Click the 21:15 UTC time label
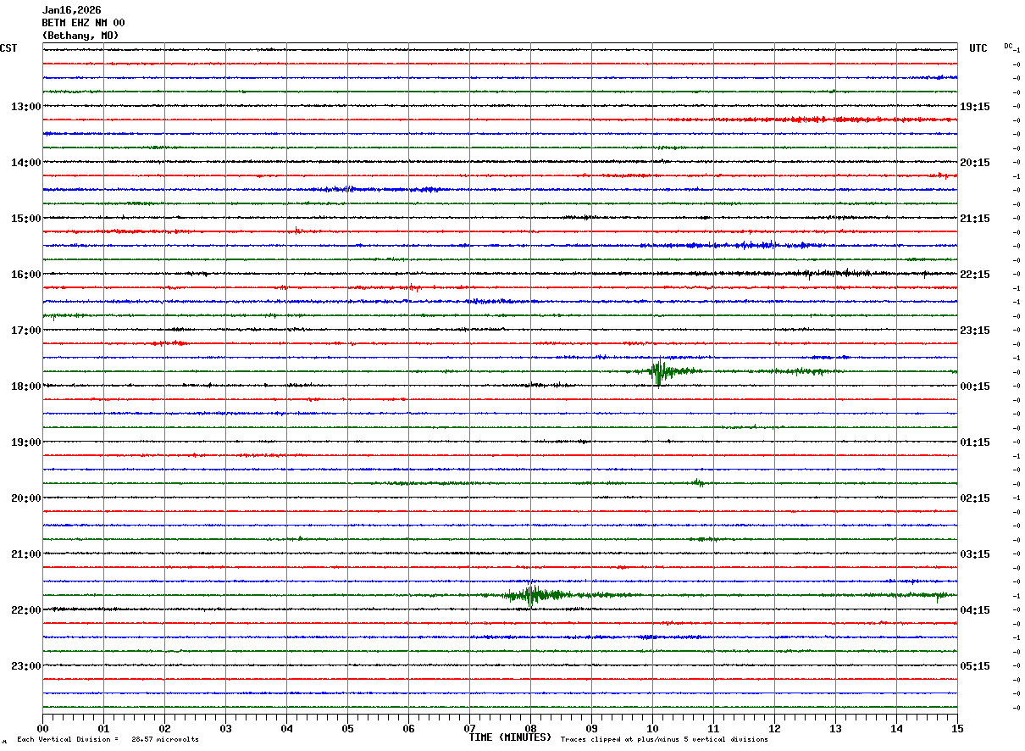Image resolution: width=1025 pixels, height=751 pixels. (974, 219)
